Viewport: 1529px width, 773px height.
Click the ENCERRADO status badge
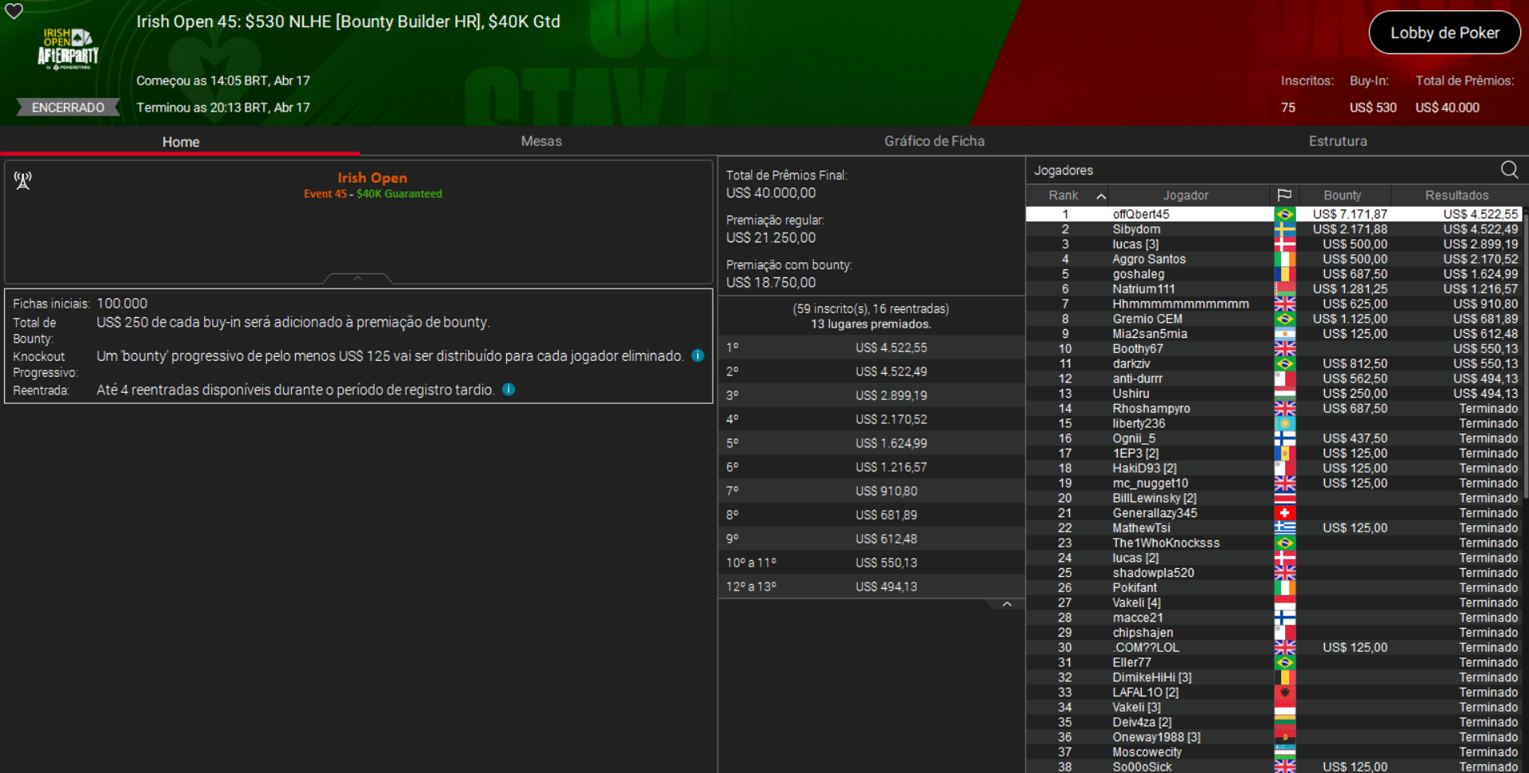coord(67,107)
